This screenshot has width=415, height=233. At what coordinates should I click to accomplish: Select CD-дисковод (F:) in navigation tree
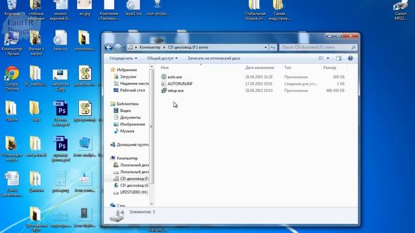134,179
